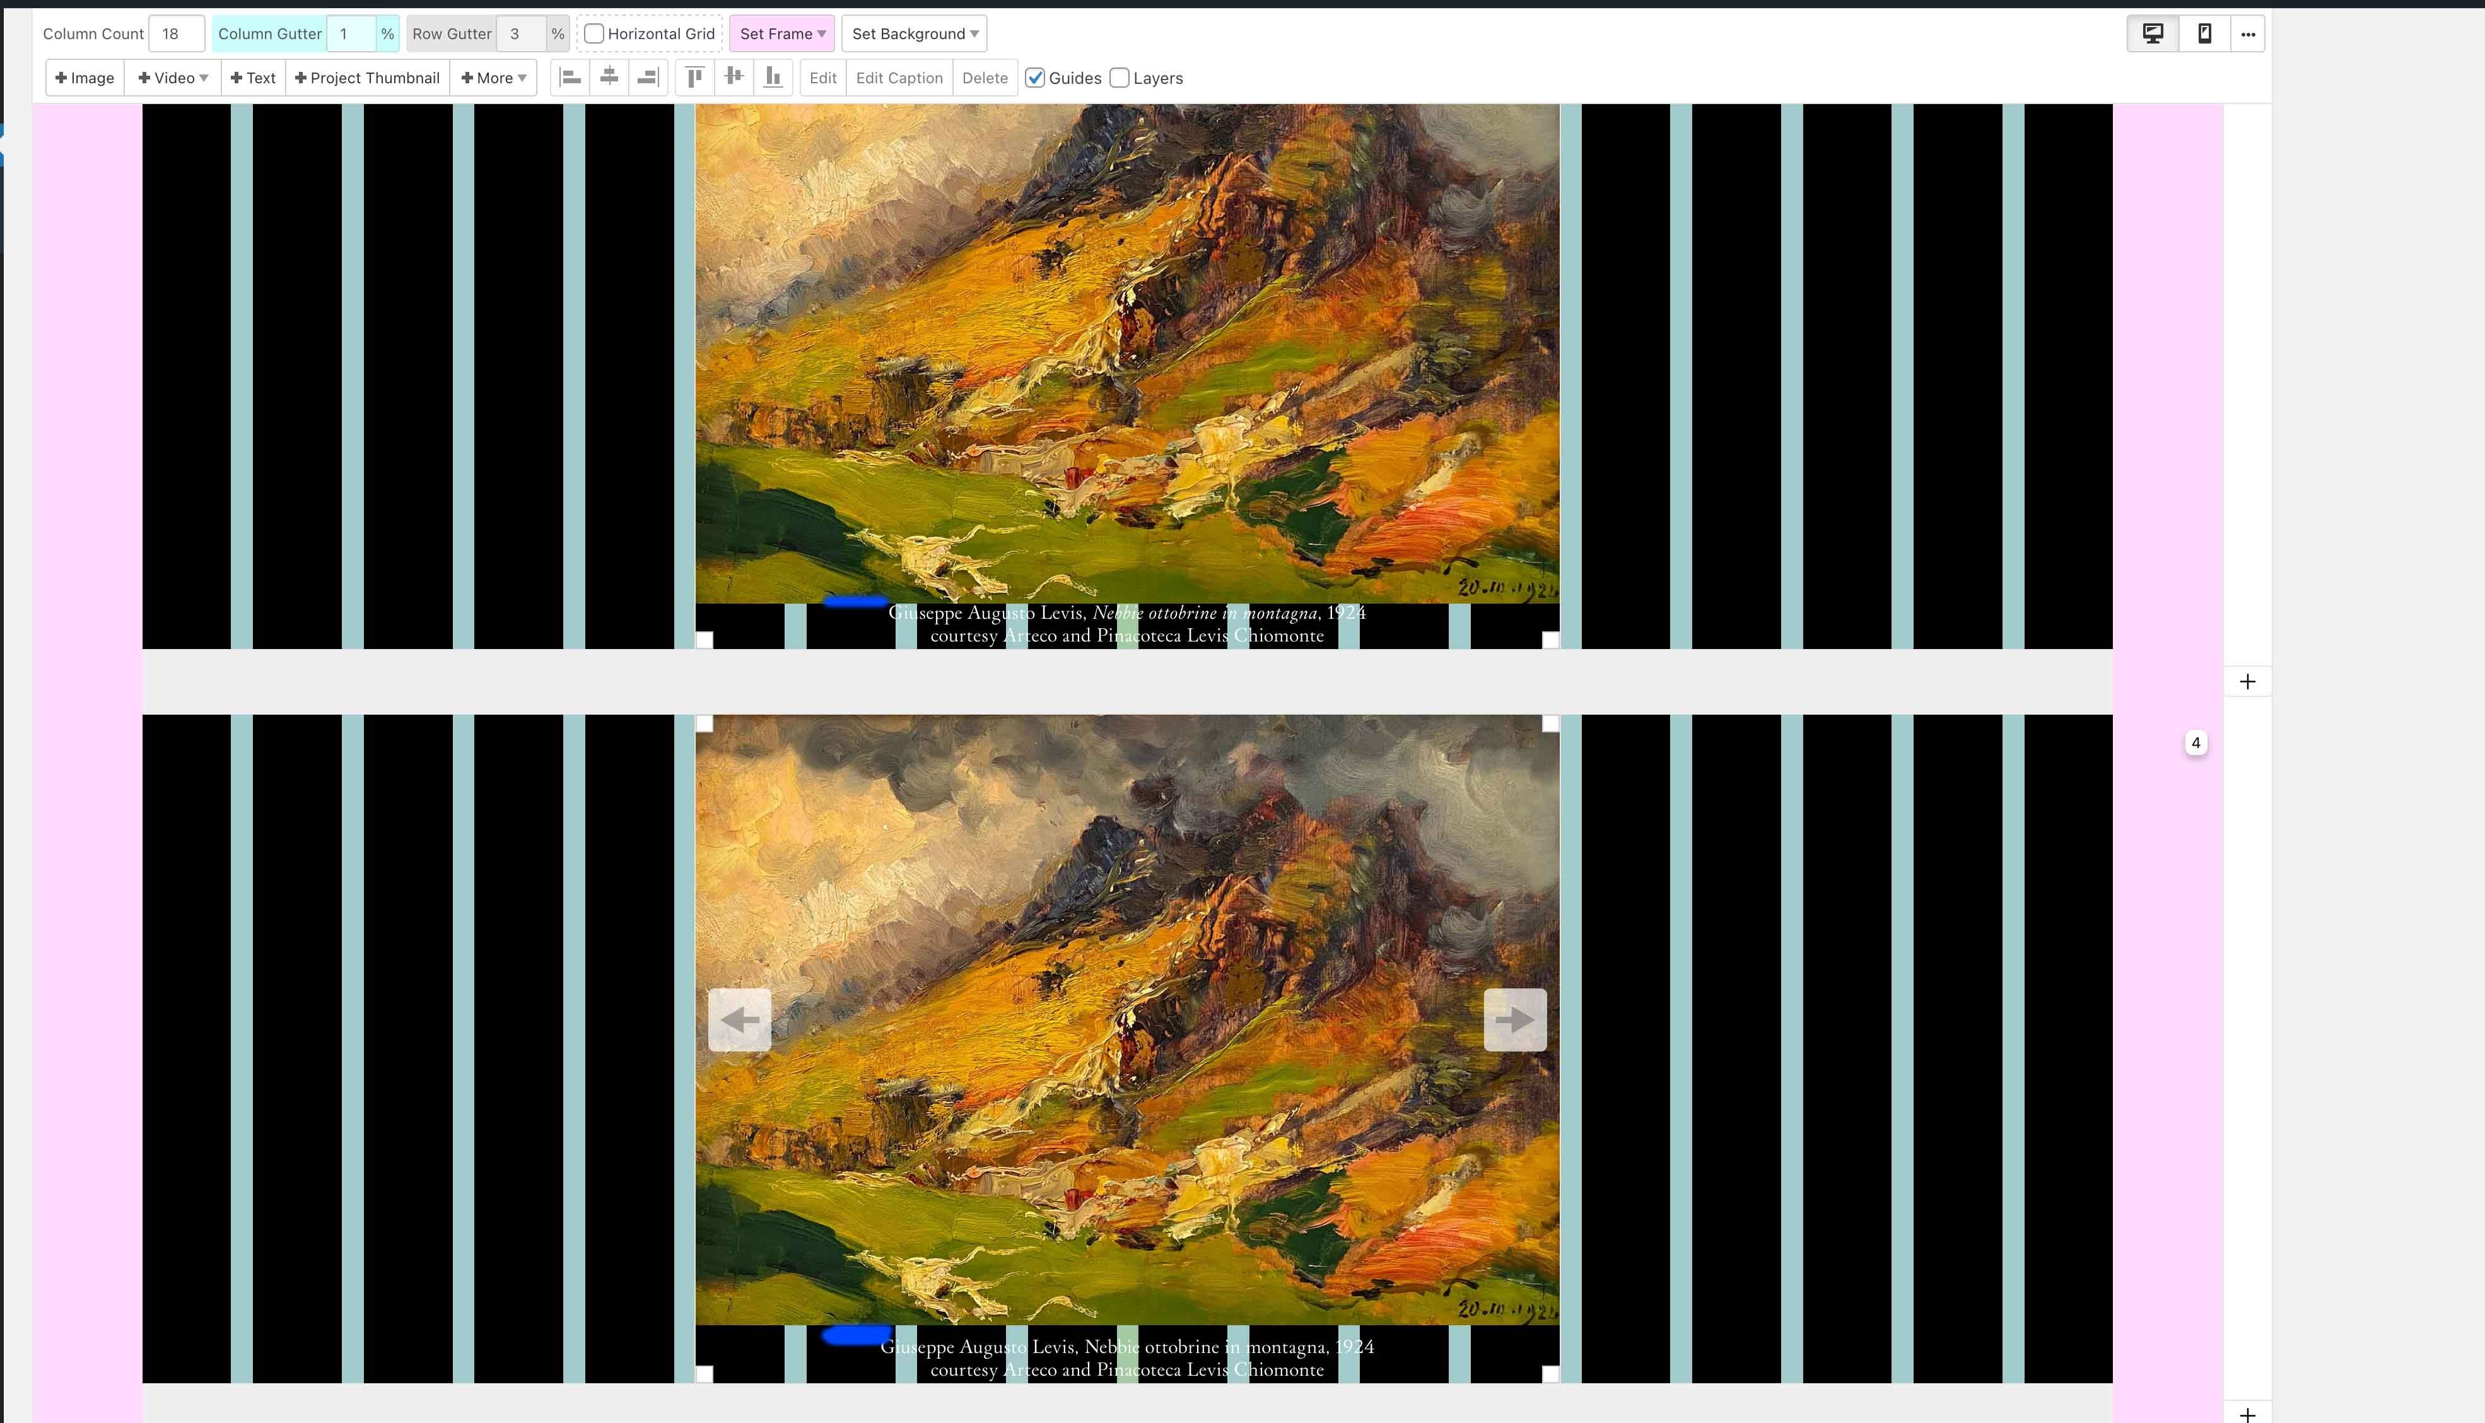Align element to the right

[647, 77]
